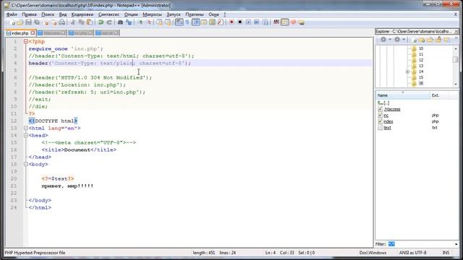
Task: Play back the recorded macro
Action: click(248, 22)
